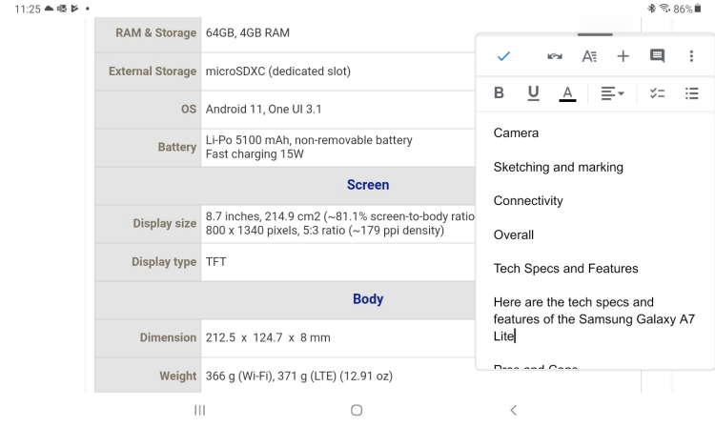Undo the last edit in Docs
The width and height of the screenshot is (715, 427).
[555, 56]
